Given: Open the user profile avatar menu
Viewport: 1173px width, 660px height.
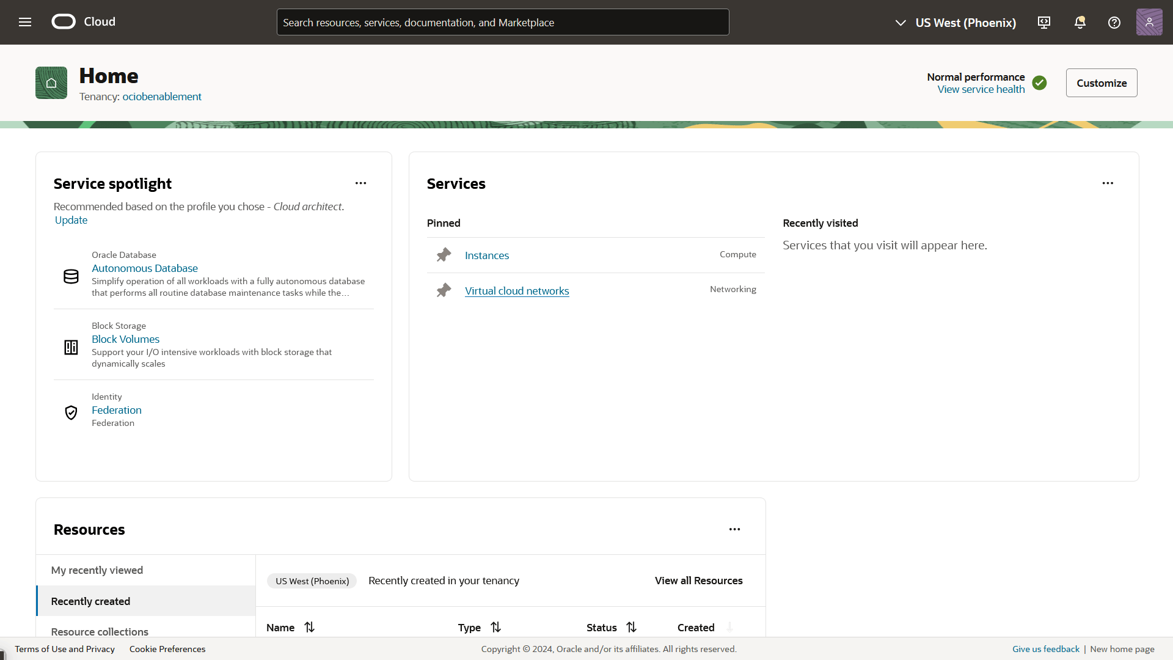Looking at the screenshot, I should (x=1149, y=22).
